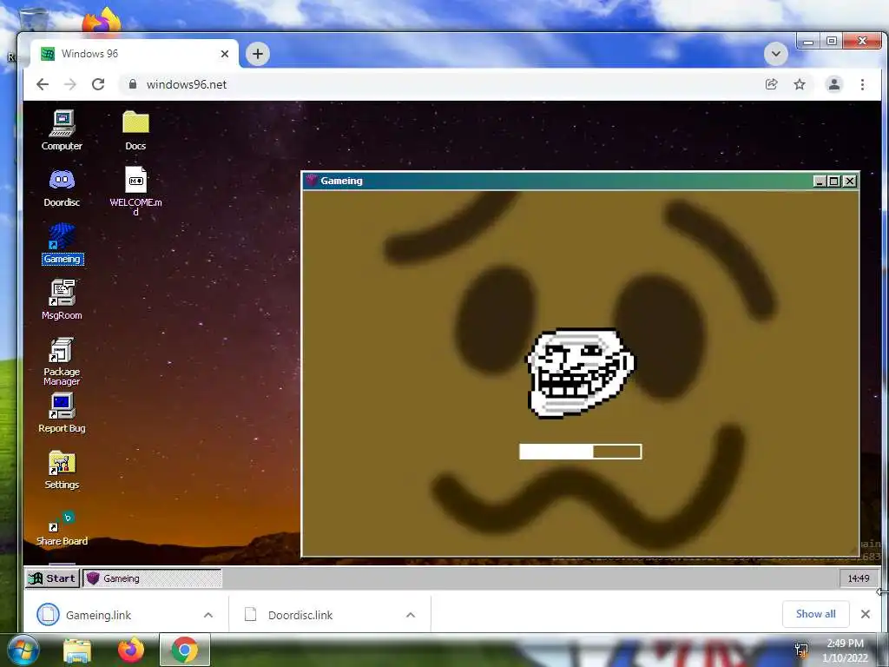Launch Firefox from the taskbar
This screenshot has width=889, height=667.
[x=131, y=650]
